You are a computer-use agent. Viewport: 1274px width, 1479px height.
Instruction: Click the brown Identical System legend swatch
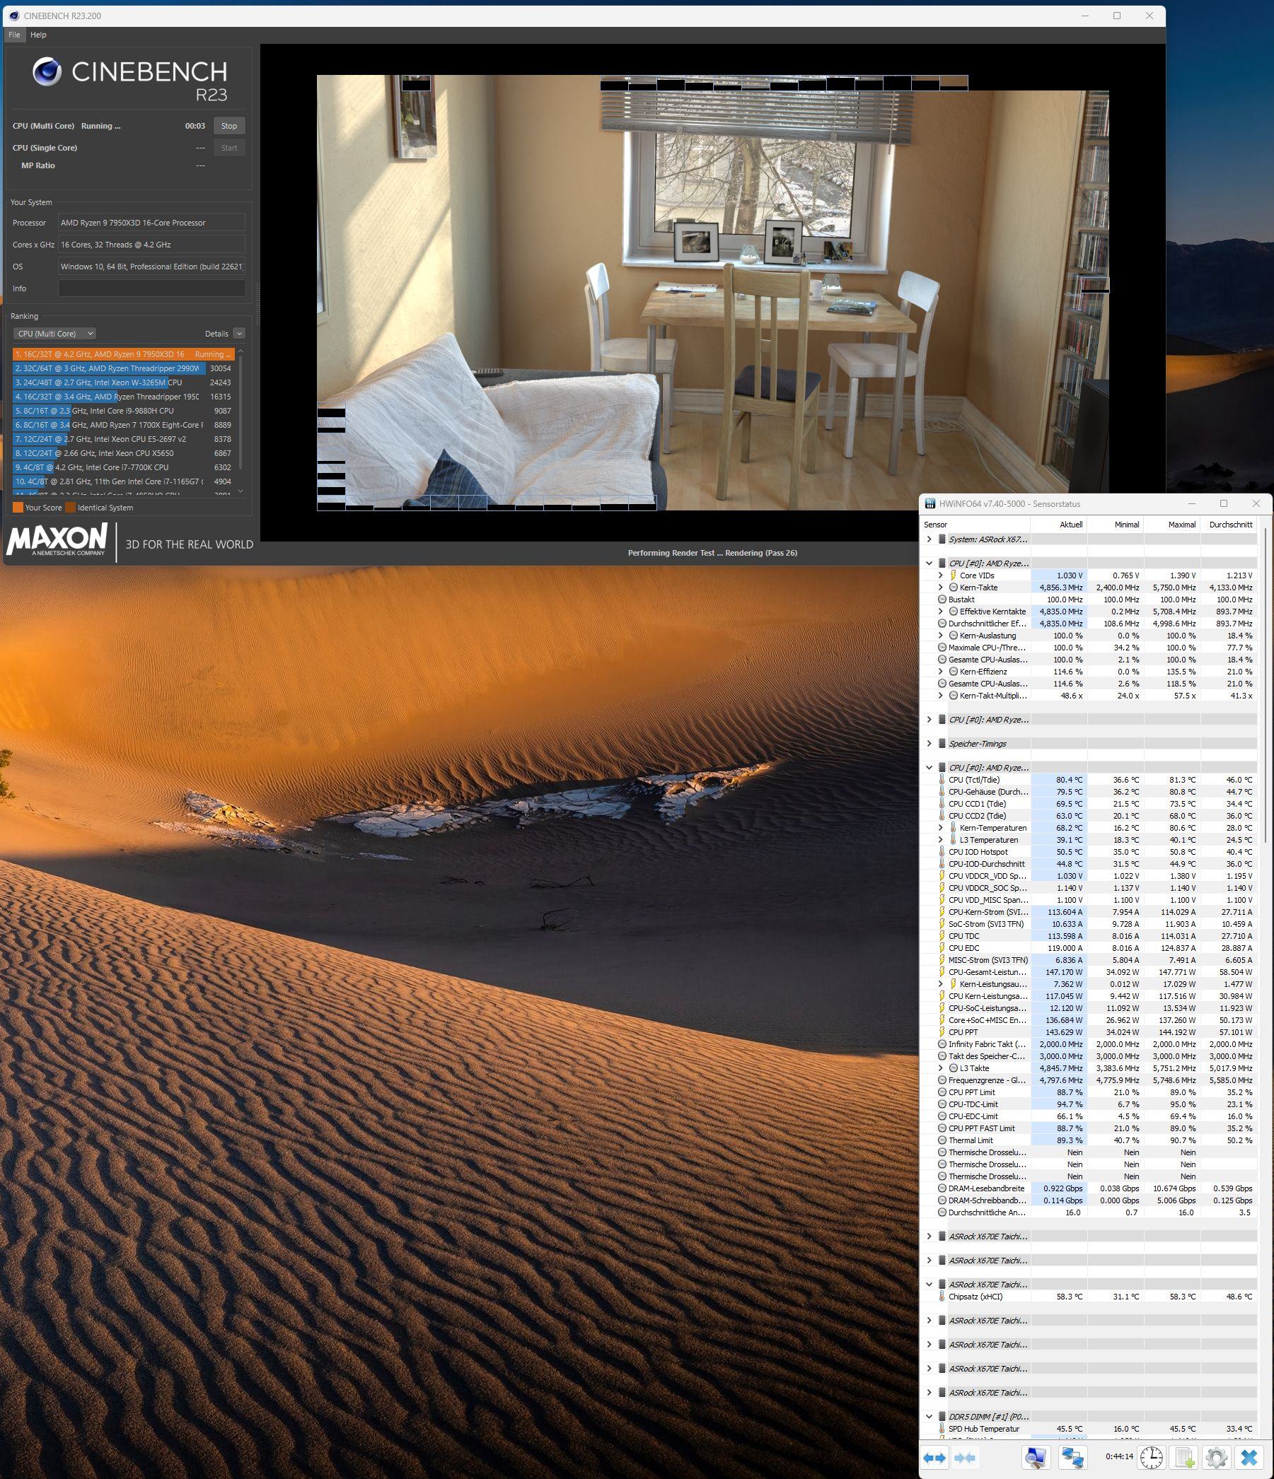(x=70, y=508)
